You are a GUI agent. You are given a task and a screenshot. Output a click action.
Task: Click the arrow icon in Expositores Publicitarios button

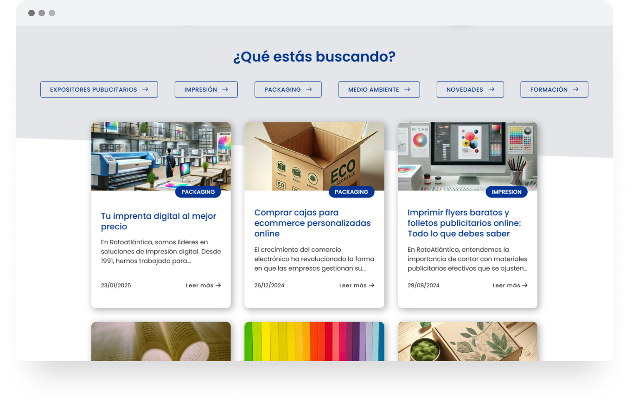click(145, 89)
